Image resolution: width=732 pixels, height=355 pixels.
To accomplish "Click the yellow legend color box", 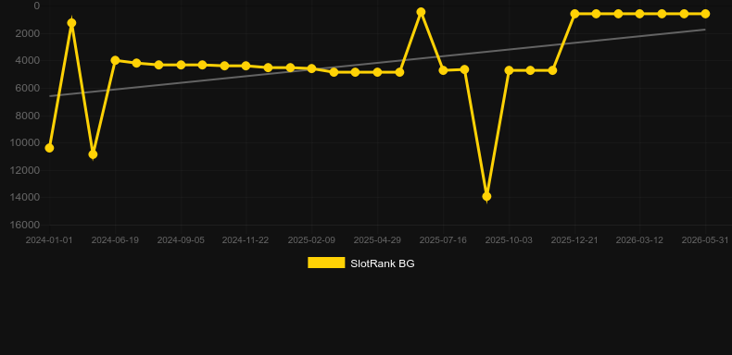I will pos(326,263).
